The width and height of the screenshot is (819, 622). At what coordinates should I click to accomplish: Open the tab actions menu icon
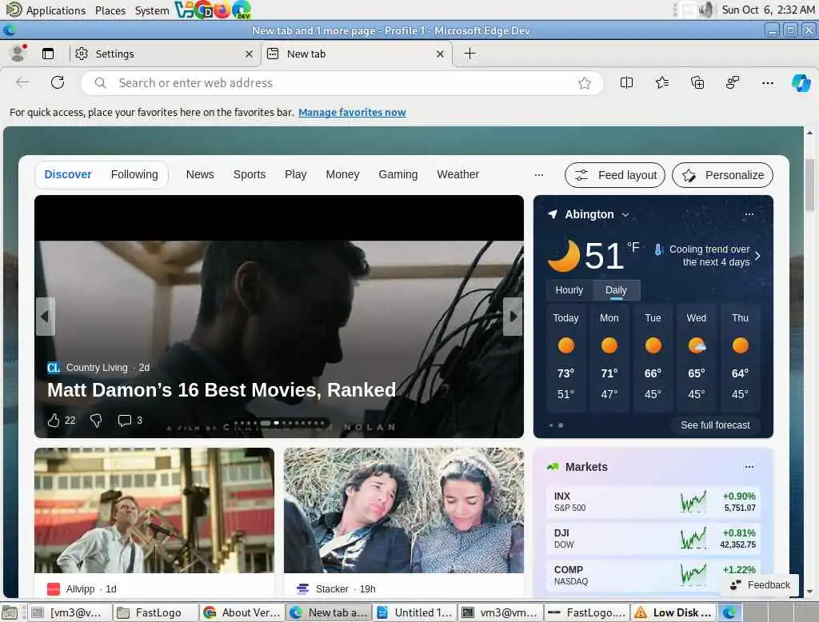(x=47, y=54)
